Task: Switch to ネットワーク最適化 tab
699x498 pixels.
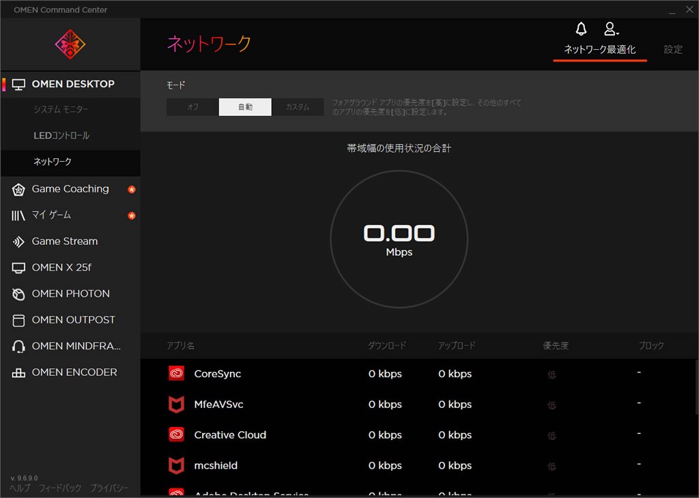Action: point(600,49)
